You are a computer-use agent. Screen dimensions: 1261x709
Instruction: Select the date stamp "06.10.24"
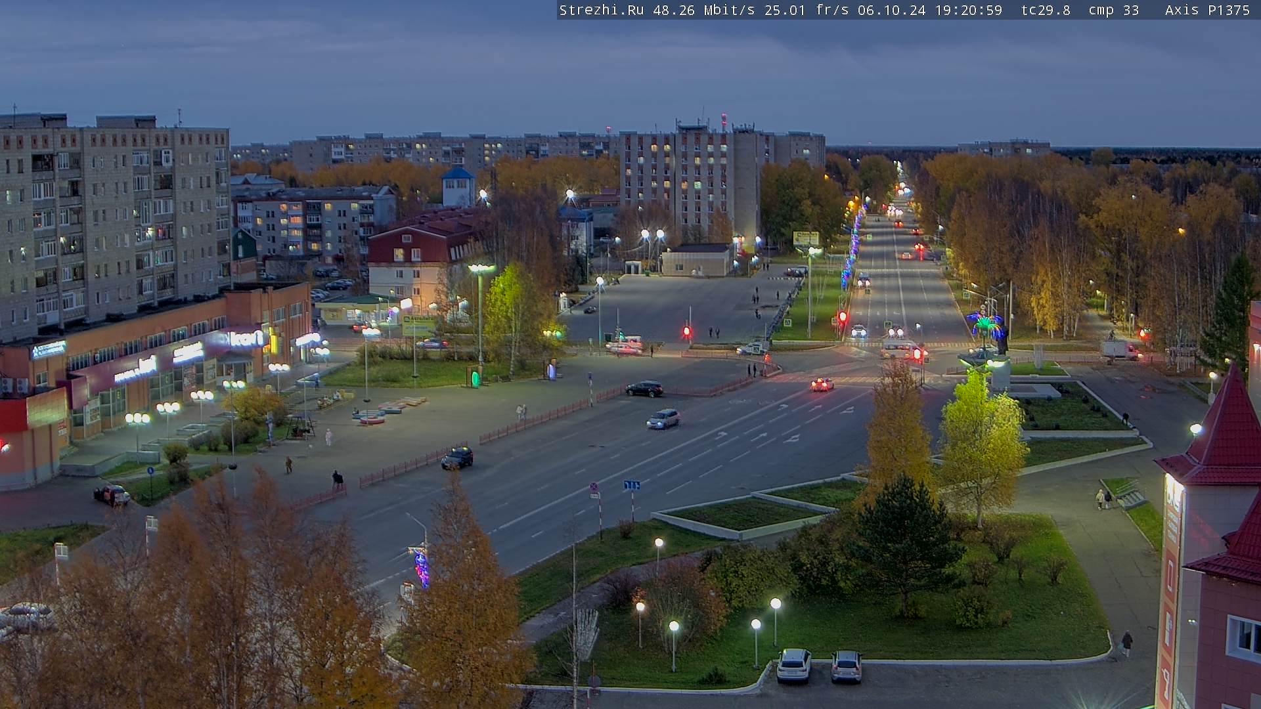tap(892, 11)
